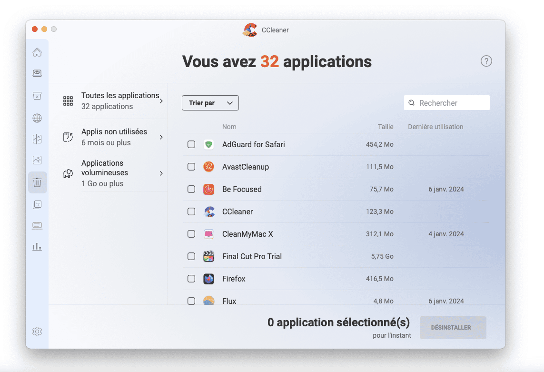Open the laptop startup sidebar icon
The width and height of the screenshot is (544, 372).
click(x=37, y=226)
